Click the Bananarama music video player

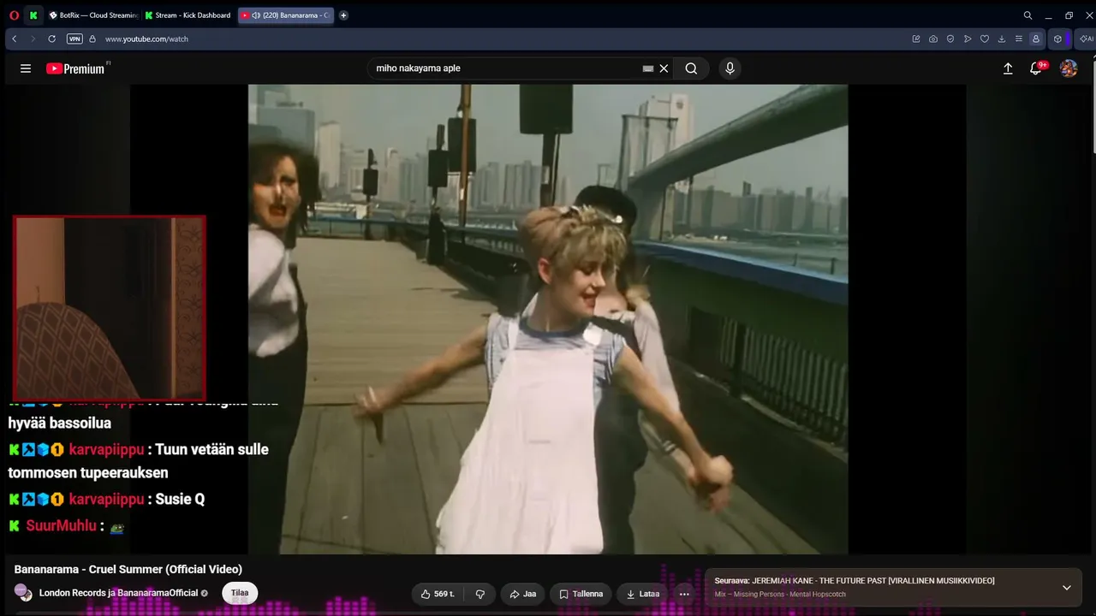click(548, 319)
